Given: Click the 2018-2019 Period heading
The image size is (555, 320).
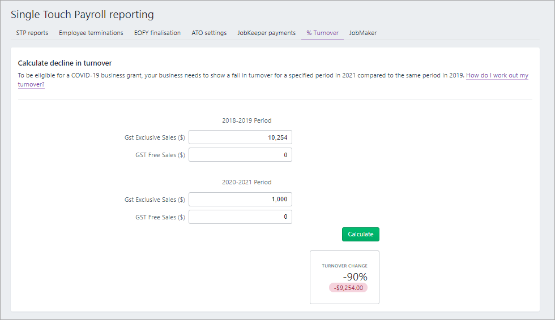Looking at the screenshot, I should [x=246, y=120].
